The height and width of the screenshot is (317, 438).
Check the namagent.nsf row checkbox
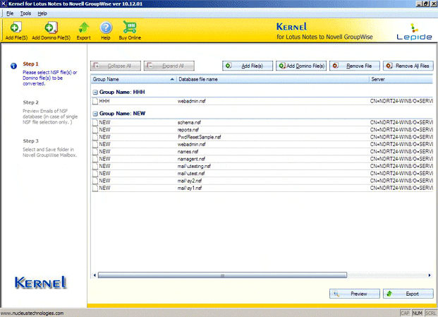pos(95,159)
